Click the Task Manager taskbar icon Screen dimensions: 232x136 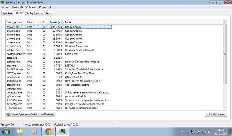tap(62, 131)
